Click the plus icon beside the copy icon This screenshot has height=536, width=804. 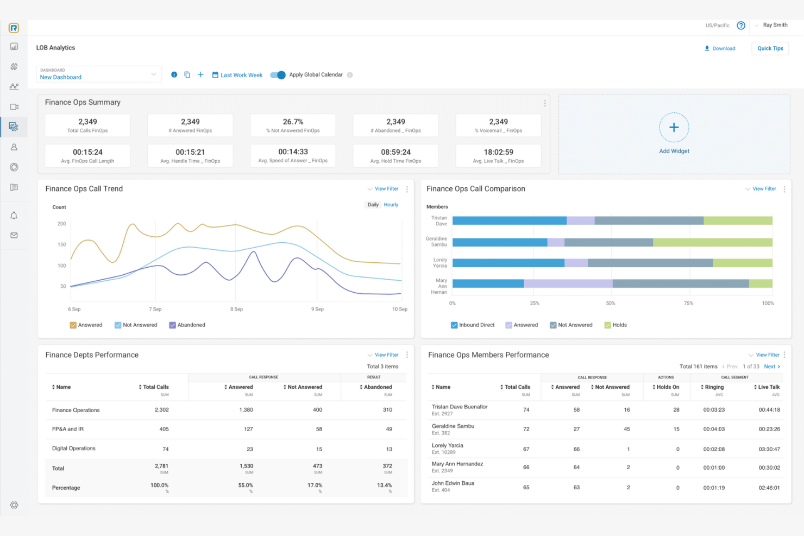click(x=200, y=75)
